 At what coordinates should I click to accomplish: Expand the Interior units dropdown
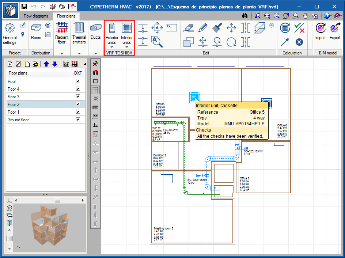126,47
